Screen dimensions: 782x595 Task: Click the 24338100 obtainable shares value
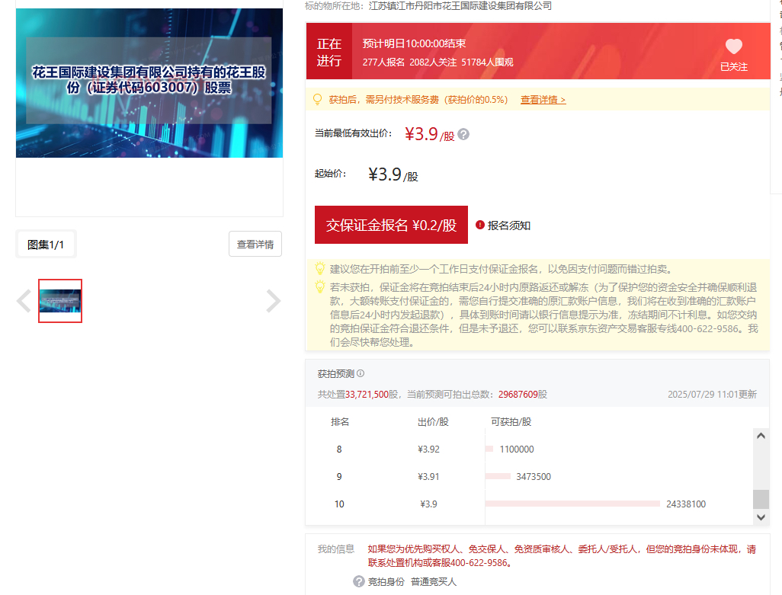[x=686, y=504]
